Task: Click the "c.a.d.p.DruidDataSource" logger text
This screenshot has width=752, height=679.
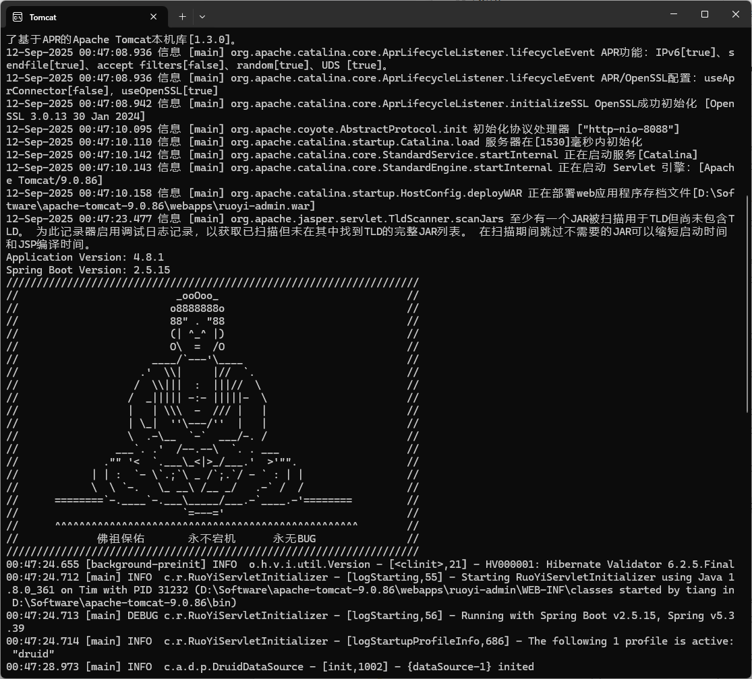Action: 233,667
